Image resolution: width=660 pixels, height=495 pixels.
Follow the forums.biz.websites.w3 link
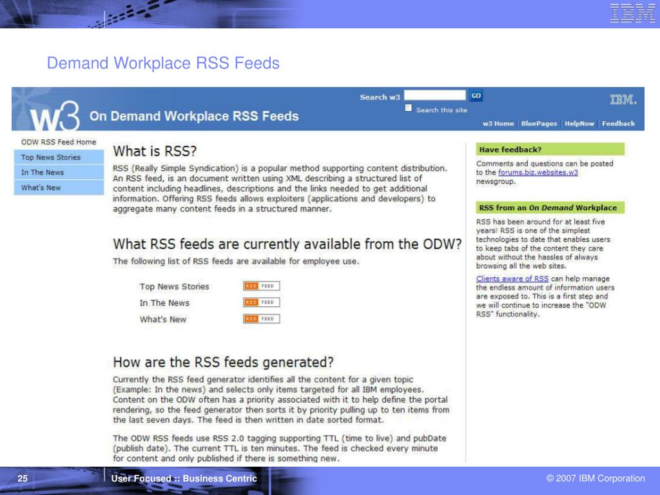click(538, 173)
